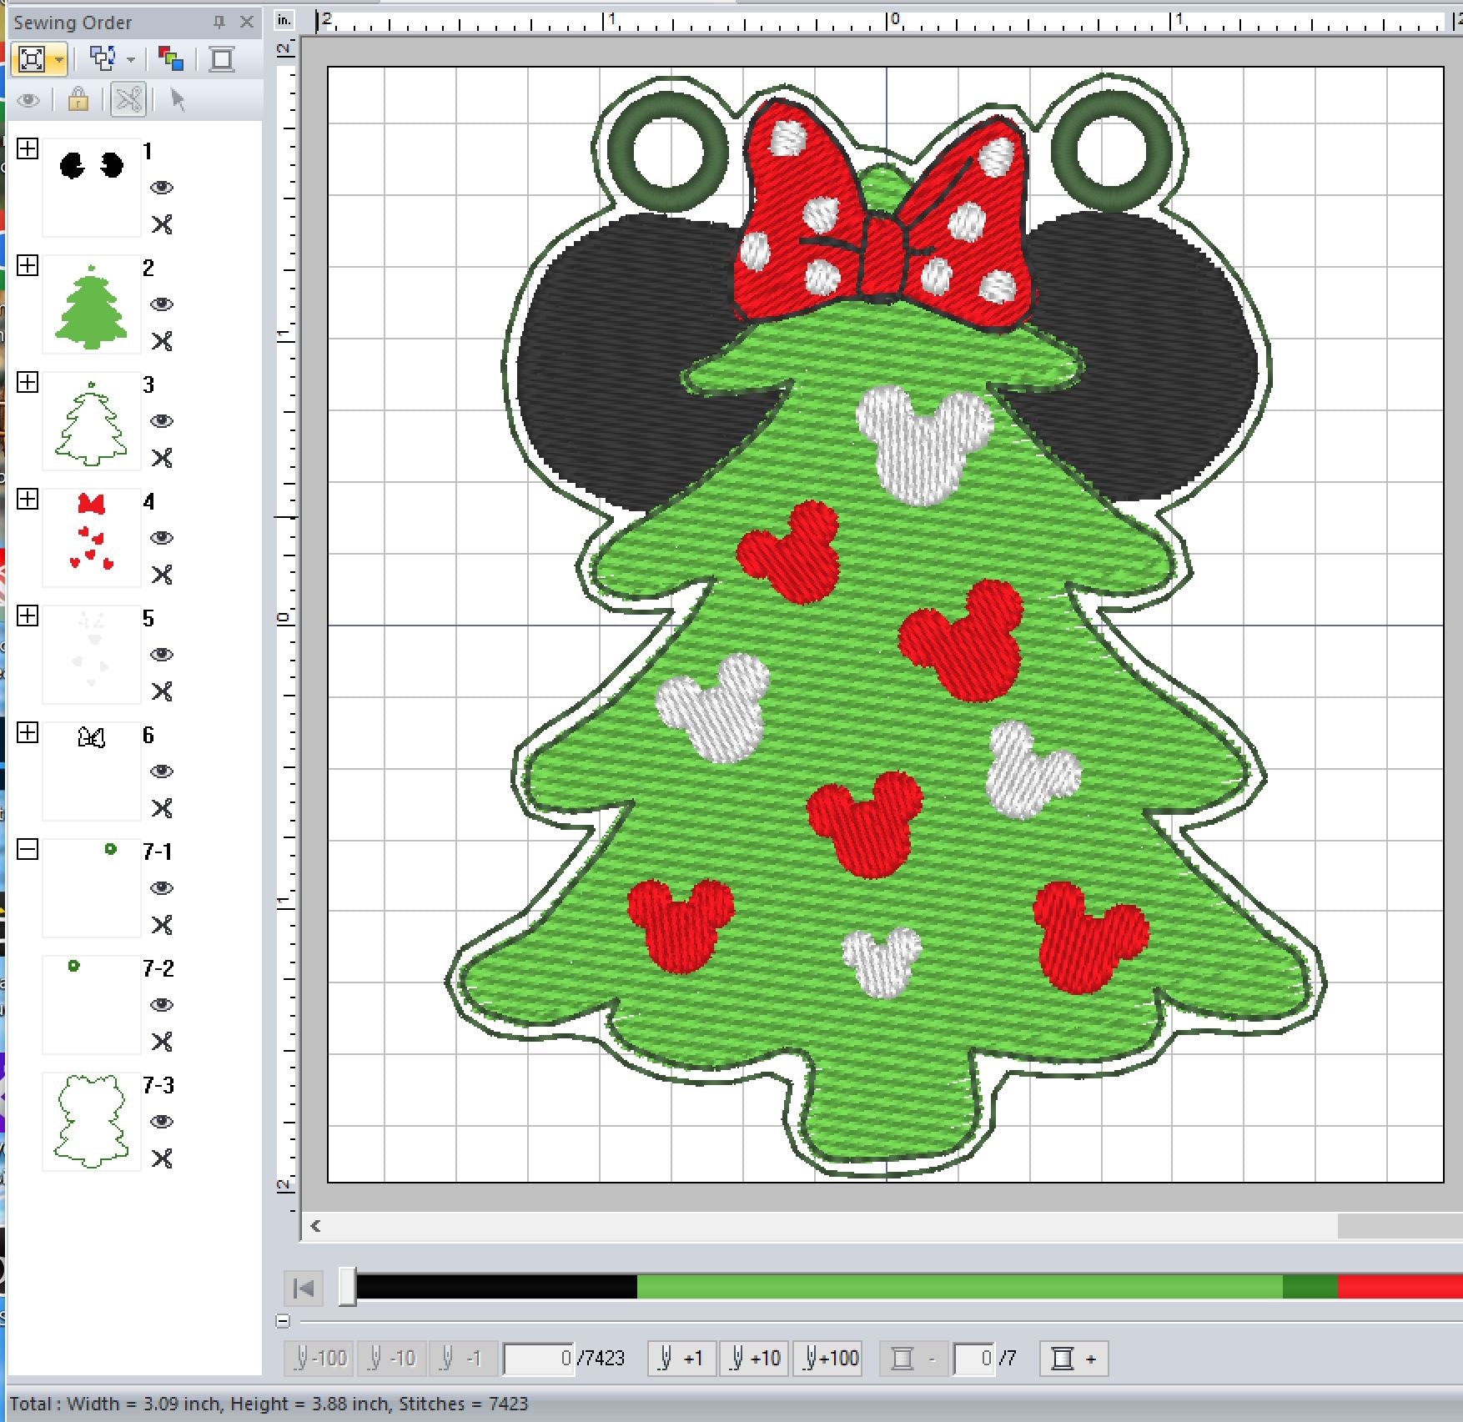Click the change thread colors icon
This screenshot has width=1463, height=1422.
(x=171, y=59)
